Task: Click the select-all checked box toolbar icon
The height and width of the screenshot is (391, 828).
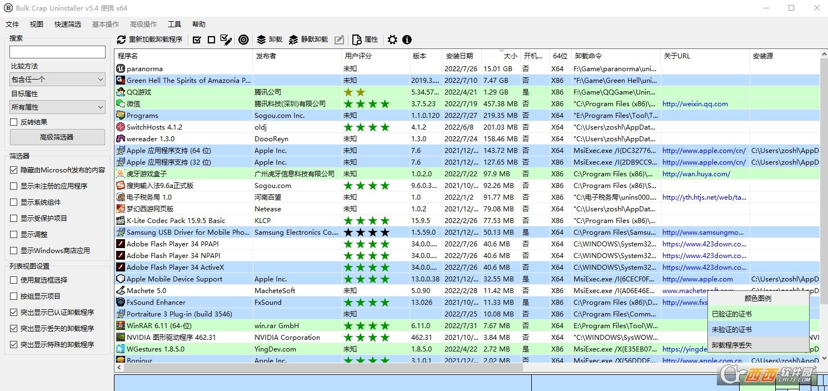Action: pyautogui.click(x=197, y=39)
